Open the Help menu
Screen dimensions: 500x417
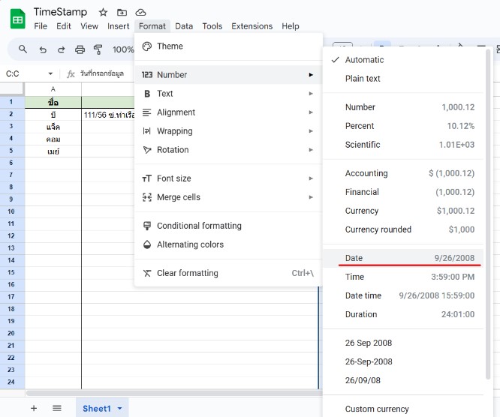[x=291, y=26]
